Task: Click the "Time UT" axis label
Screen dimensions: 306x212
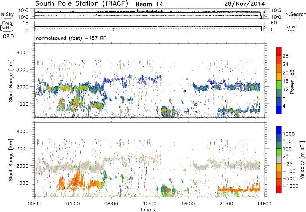Action: point(150,209)
